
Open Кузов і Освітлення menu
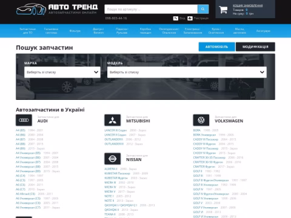(x=216, y=31)
